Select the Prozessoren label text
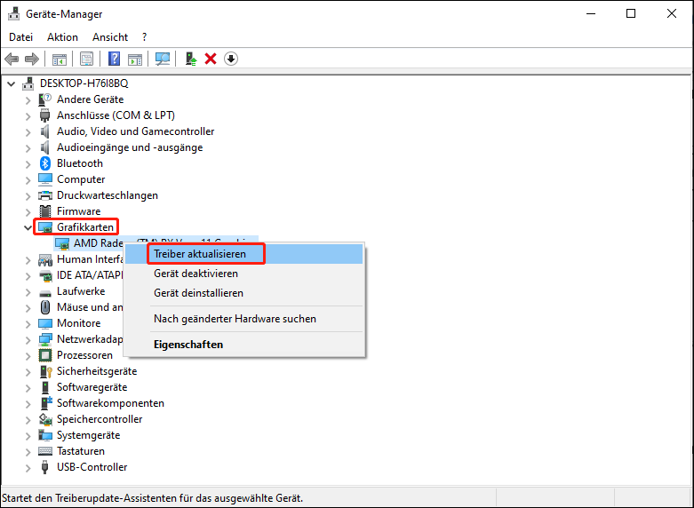The height and width of the screenshot is (508, 694). 84,355
